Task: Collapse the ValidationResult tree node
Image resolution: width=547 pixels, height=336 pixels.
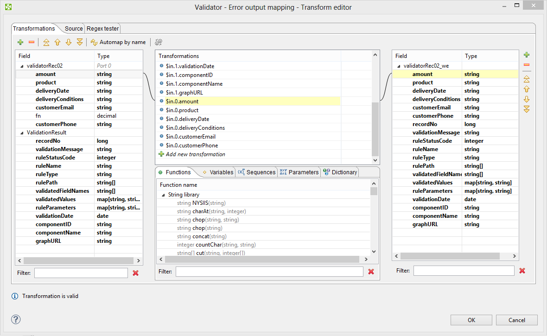Action: click(21, 133)
